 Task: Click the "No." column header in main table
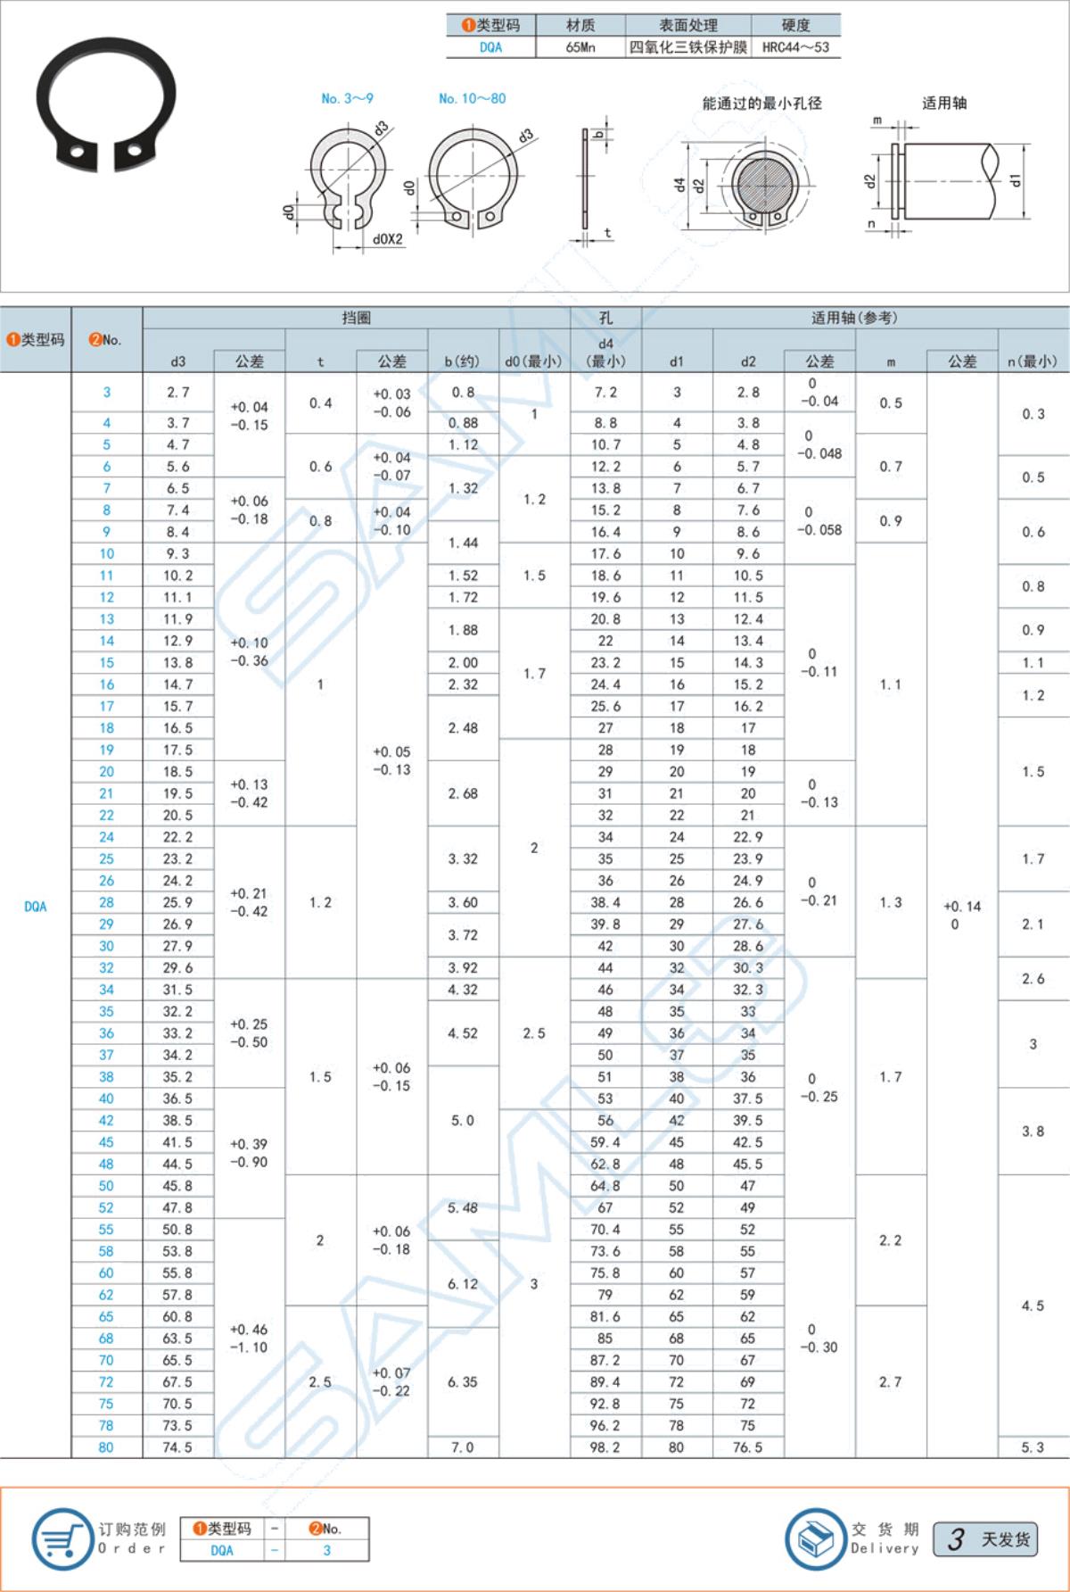[107, 340]
